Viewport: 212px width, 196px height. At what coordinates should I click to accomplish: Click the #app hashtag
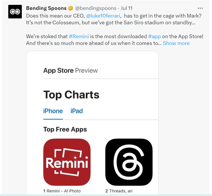[155, 36]
